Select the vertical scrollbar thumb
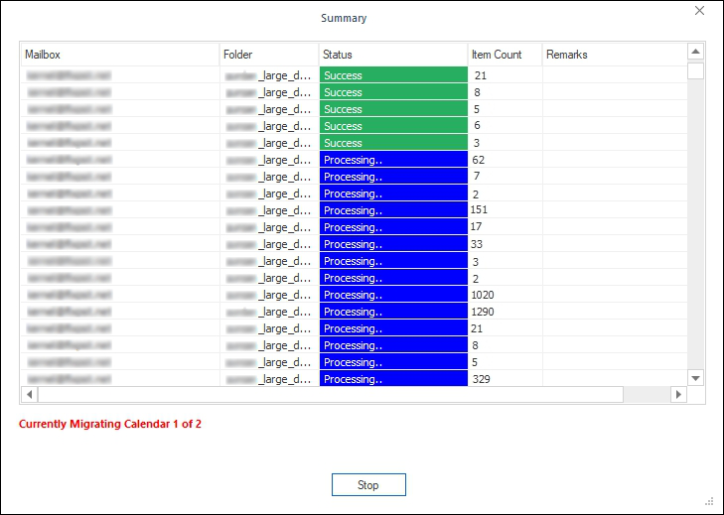 click(695, 71)
